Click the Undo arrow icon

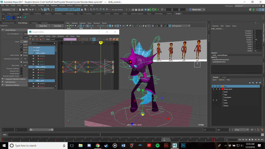coord(29,10)
